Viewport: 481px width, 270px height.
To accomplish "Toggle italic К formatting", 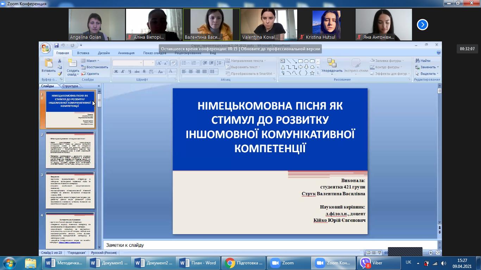I will tap(123, 71).
